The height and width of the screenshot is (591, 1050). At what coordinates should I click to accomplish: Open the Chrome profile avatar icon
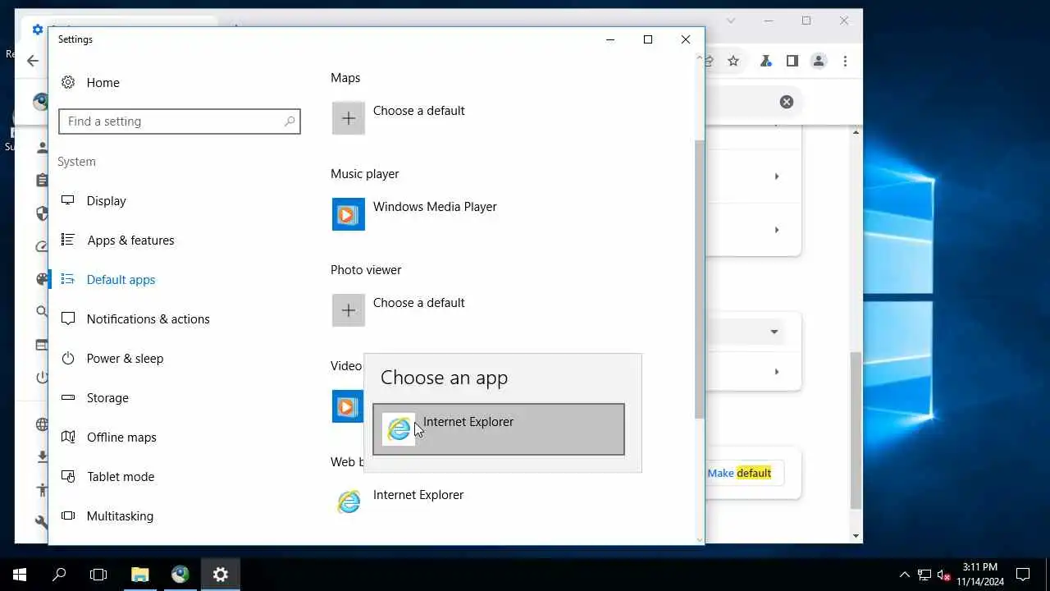point(818,61)
